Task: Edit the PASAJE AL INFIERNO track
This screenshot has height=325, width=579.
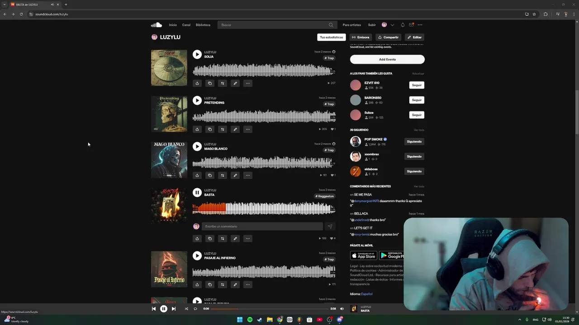Action: tap(235, 284)
